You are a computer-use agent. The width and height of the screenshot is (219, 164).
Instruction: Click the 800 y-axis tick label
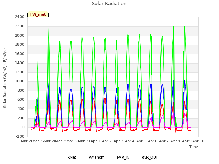[21, 90]
